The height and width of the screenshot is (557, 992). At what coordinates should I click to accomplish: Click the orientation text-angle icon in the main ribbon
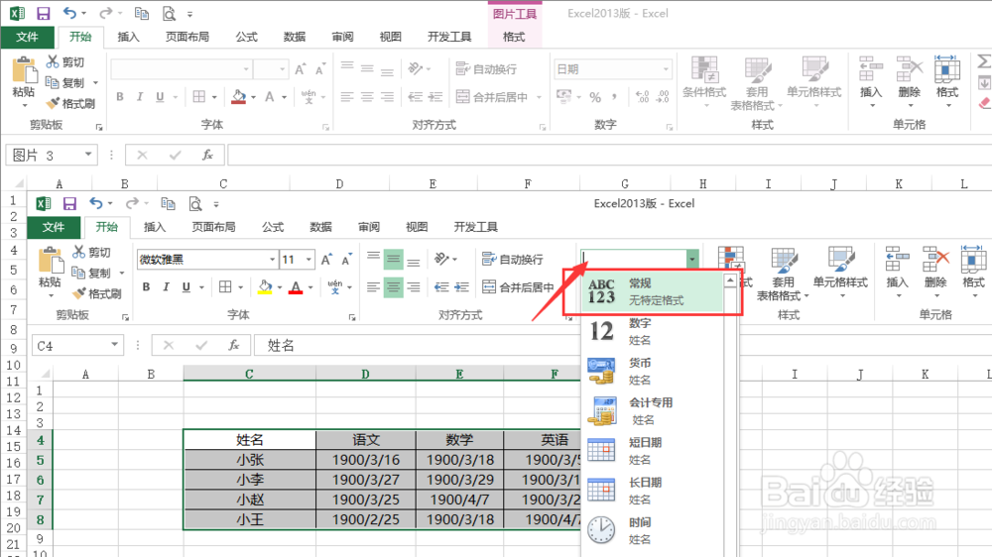pyautogui.click(x=415, y=68)
